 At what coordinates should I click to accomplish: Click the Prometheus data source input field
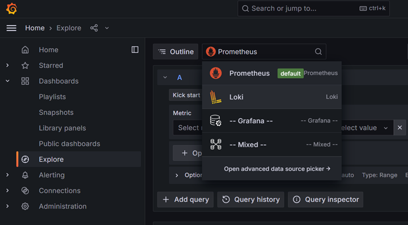point(264,51)
